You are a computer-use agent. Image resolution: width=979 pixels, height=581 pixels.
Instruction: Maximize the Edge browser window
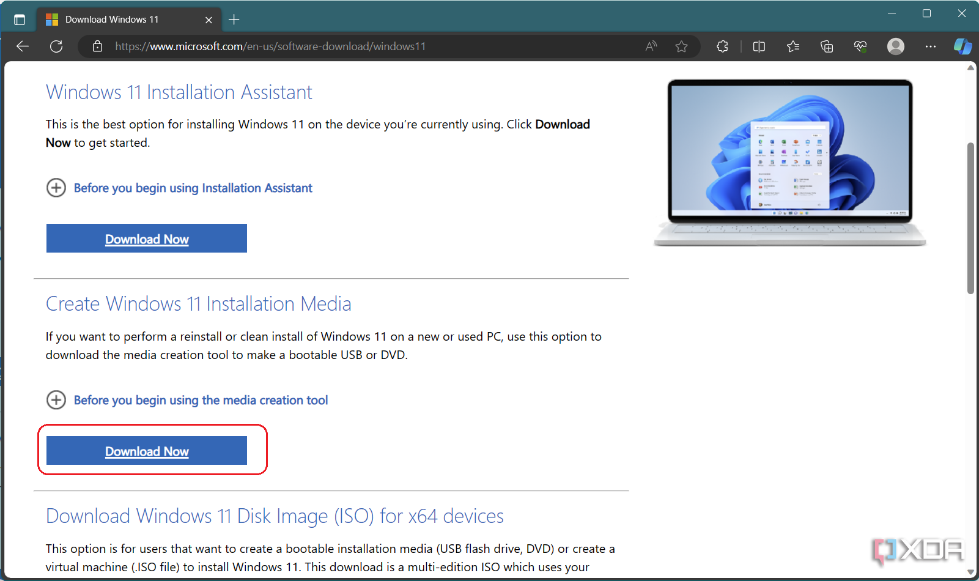(x=926, y=13)
